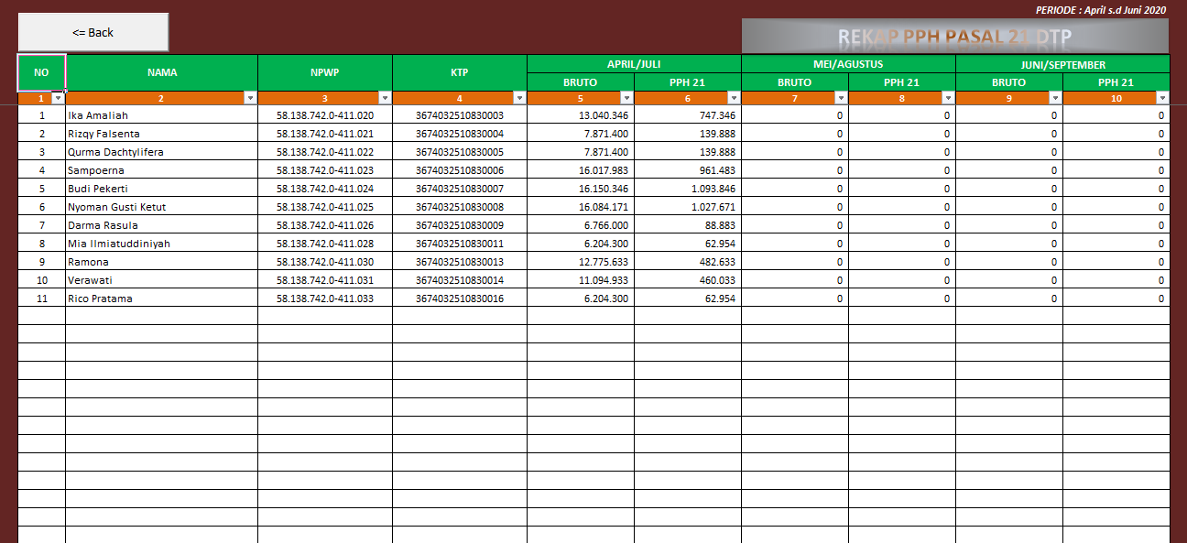The height and width of the screenshot is (543, 1187).
Task: Click filter icon on NO column header
Action: tap(59, 97)
